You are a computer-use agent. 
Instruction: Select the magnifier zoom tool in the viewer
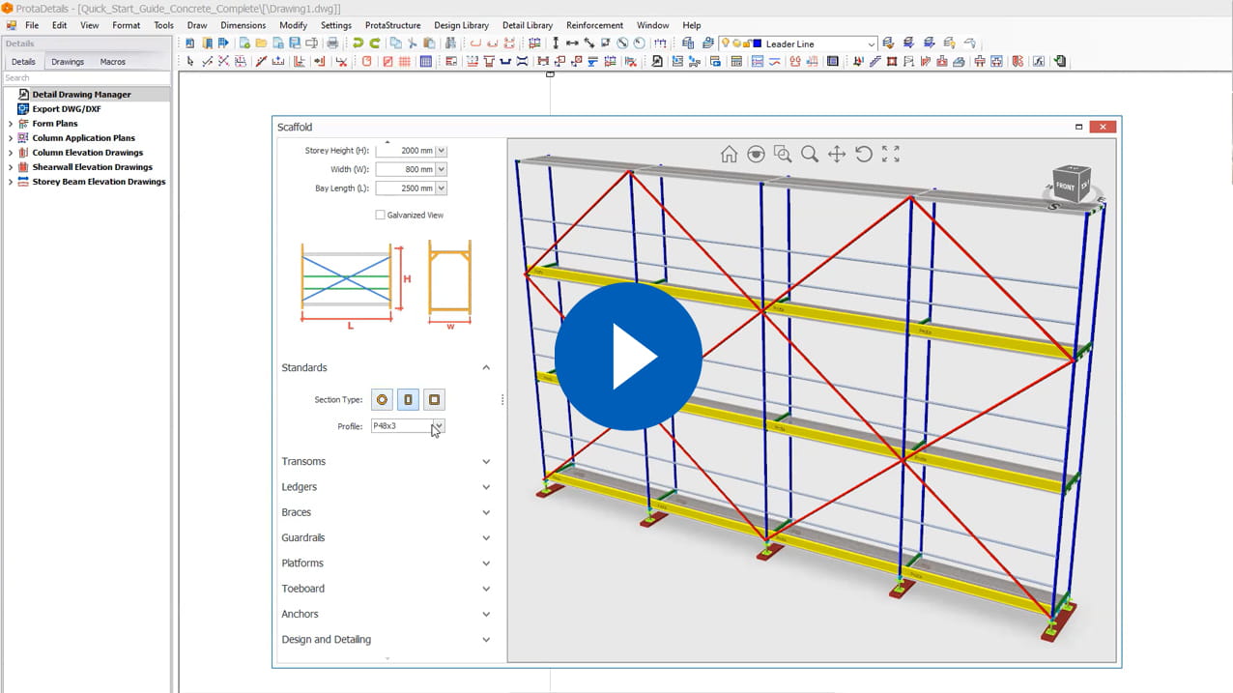tap(810, 154)
